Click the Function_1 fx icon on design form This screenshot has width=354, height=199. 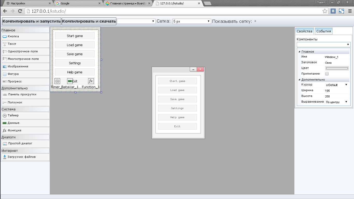coord(91,81)
